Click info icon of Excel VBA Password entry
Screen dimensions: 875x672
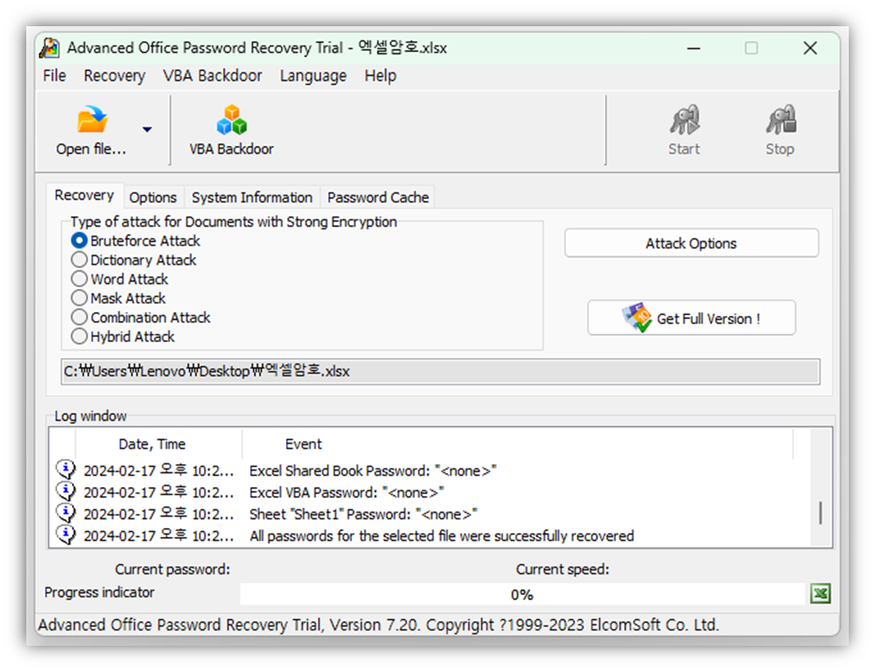[66, 491]
